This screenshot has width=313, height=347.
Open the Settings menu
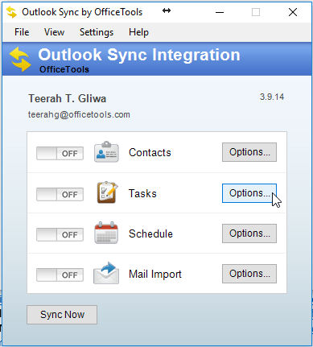[97, 32]
